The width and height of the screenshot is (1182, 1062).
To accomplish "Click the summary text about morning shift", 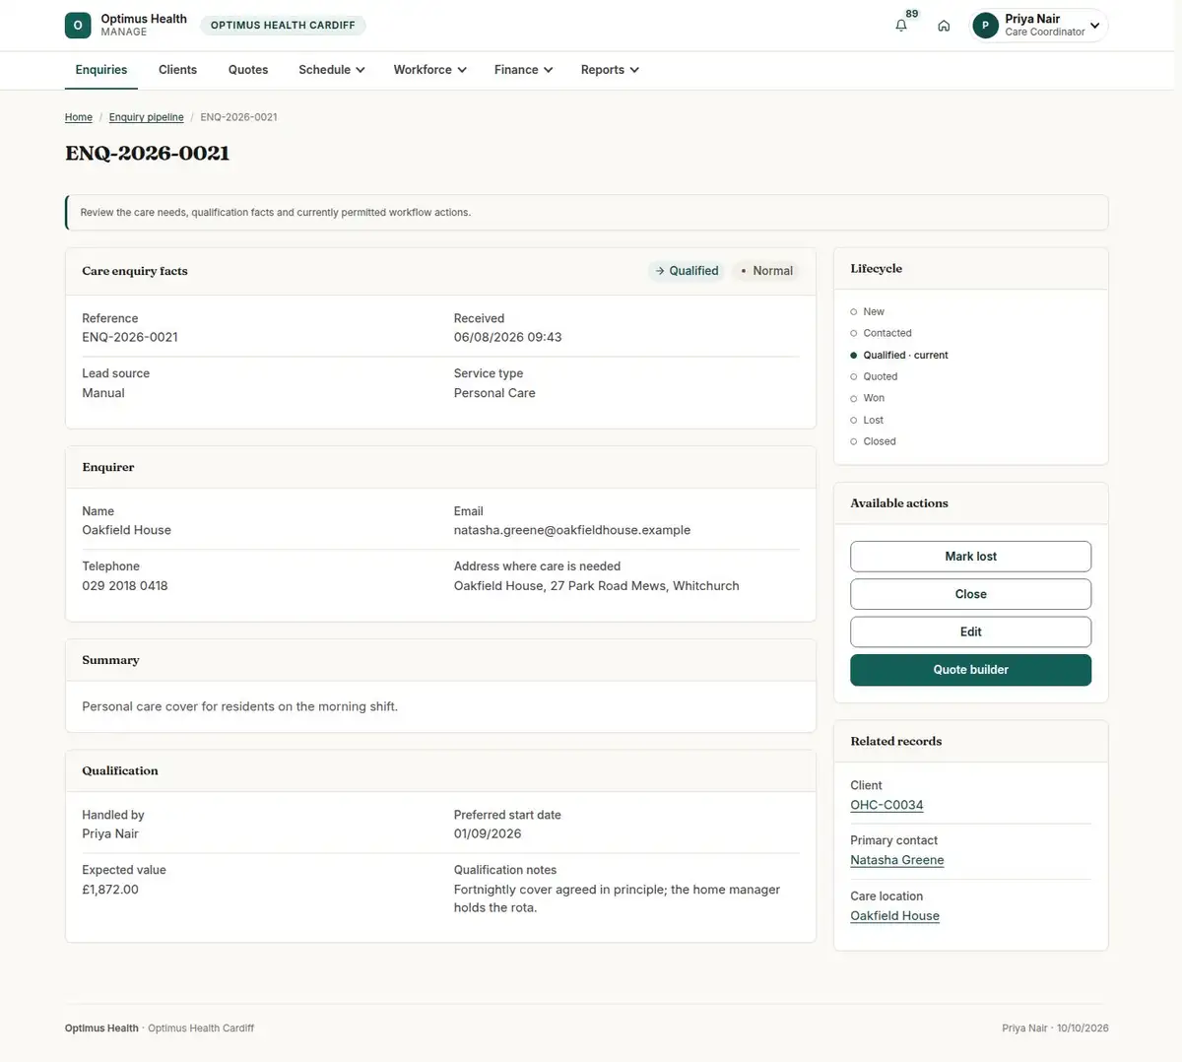I will (240, 706).
